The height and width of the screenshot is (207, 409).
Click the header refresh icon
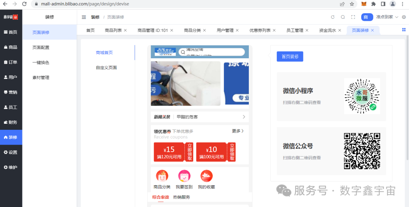333,17
